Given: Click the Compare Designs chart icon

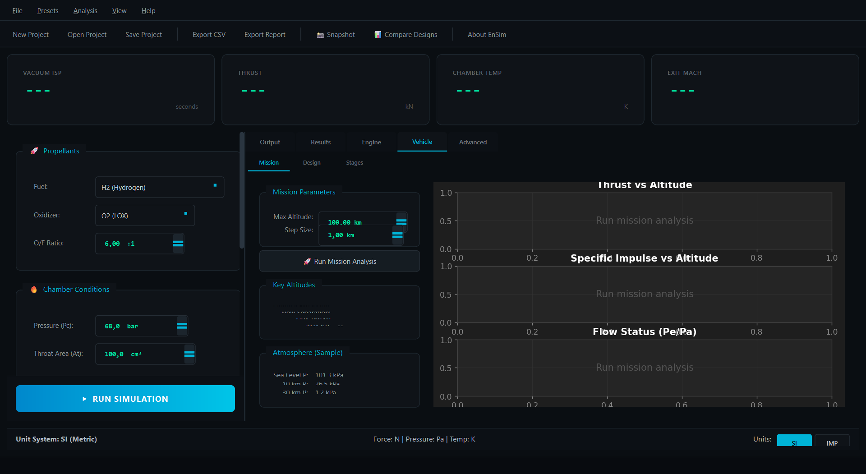Looking at the screenshot, I should pos(378,35).
